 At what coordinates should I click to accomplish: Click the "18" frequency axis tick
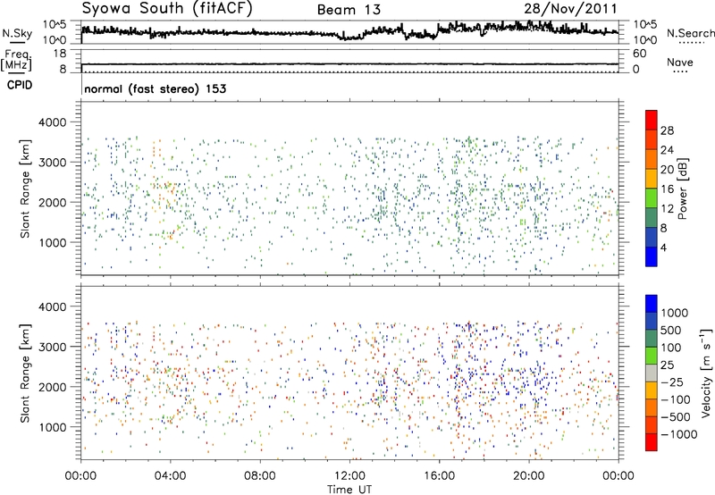pos(60,54)
